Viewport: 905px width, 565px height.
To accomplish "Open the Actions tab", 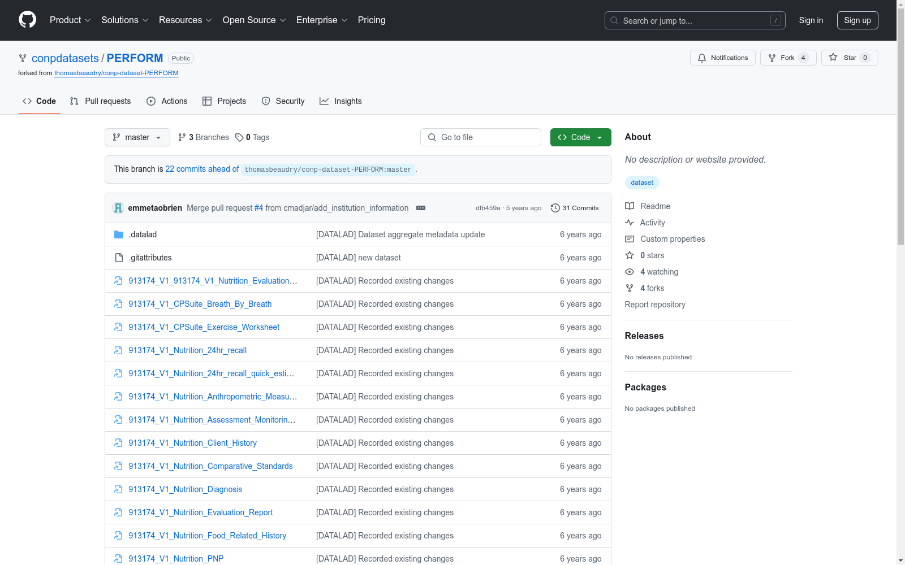I will [167, 101].
